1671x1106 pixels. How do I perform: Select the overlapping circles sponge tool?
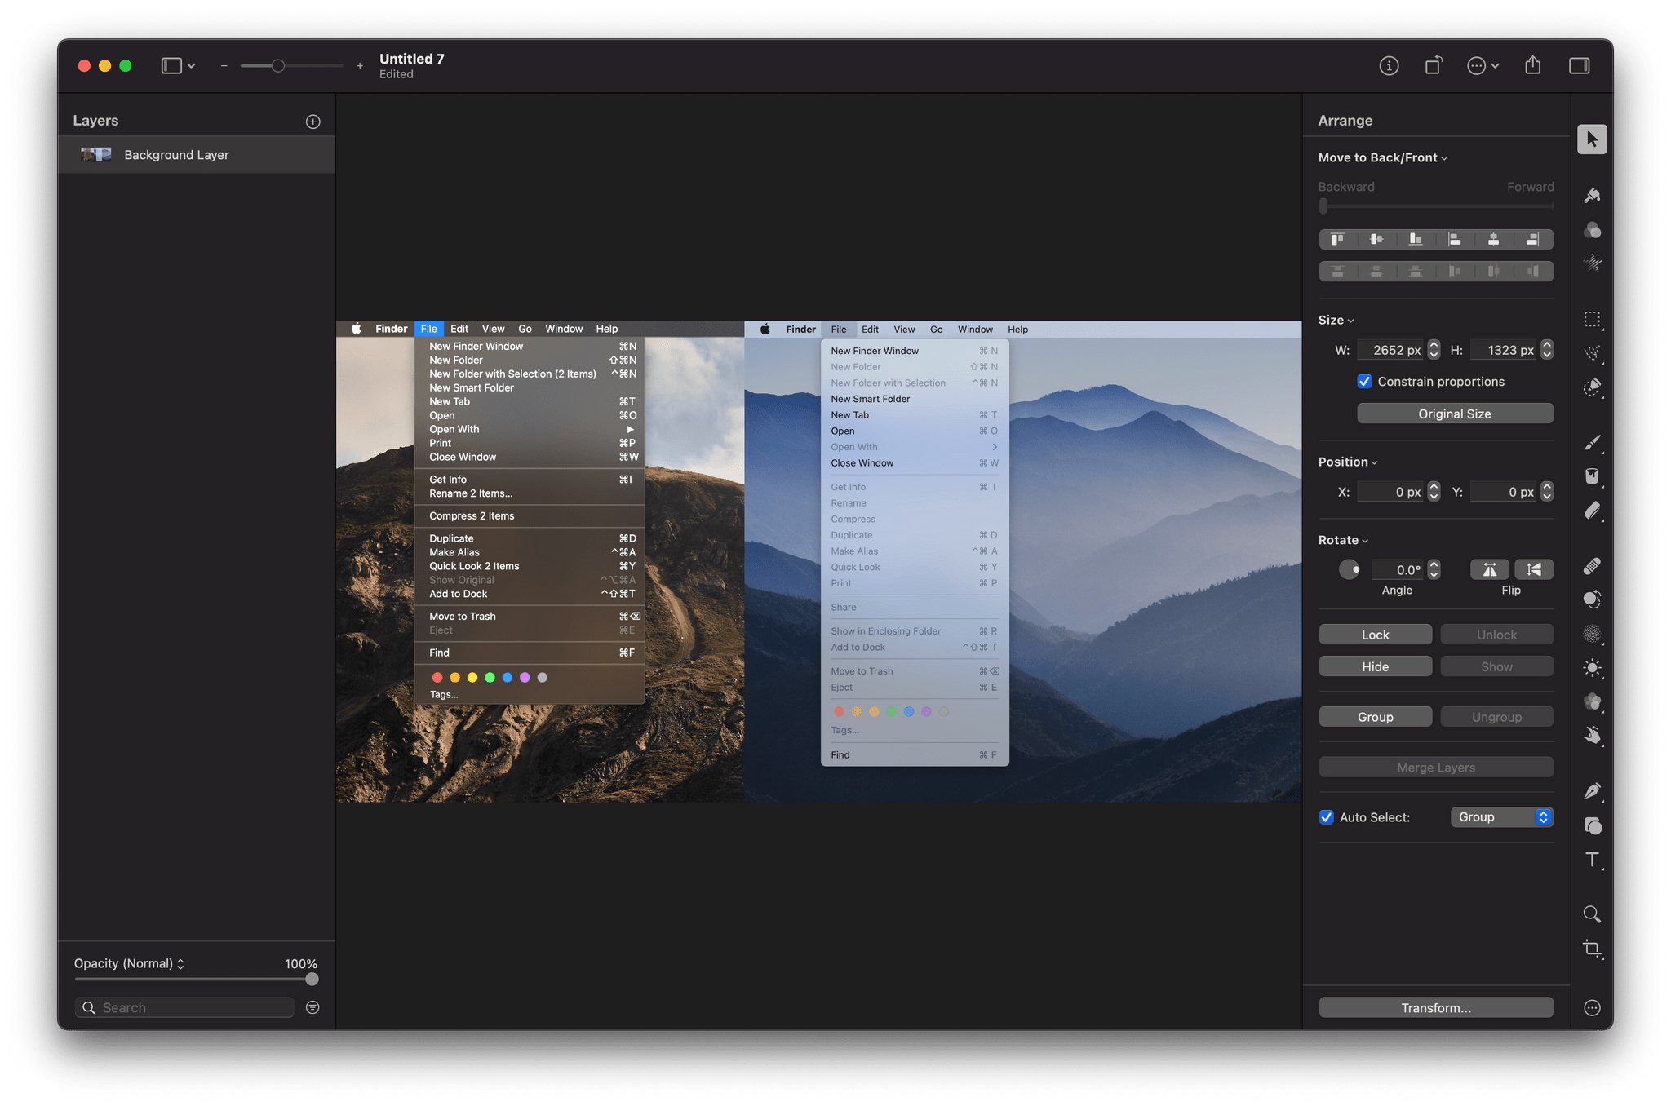[1592, 701]
